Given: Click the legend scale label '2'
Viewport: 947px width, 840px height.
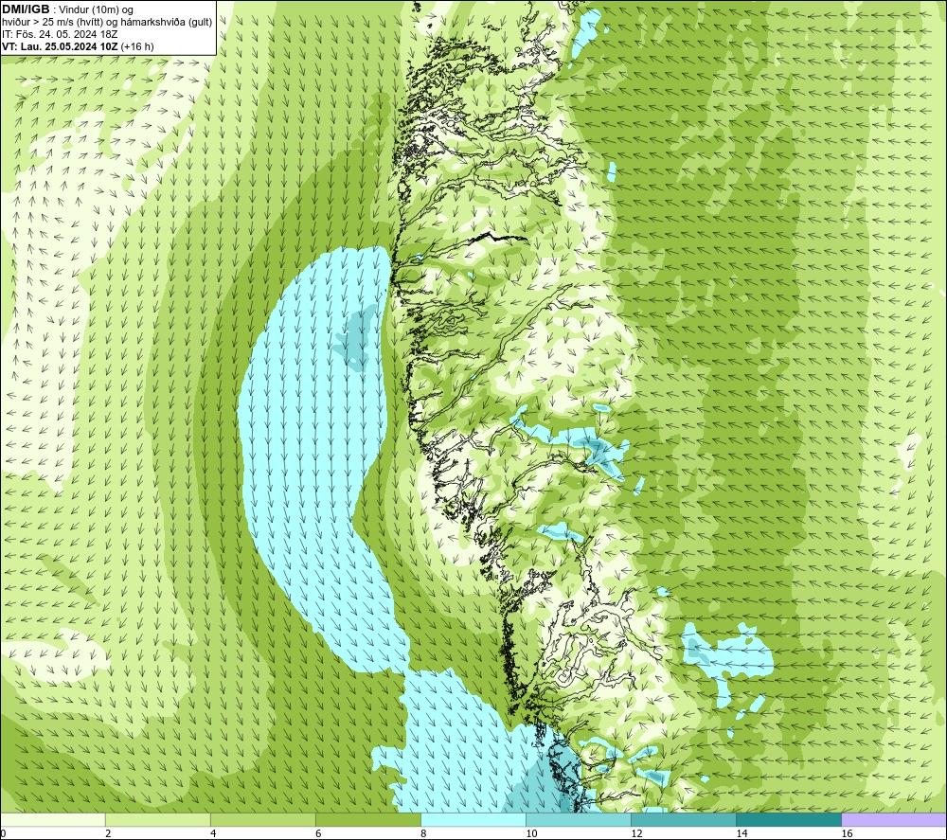Looking at the screenshot, I should [108, 833].
